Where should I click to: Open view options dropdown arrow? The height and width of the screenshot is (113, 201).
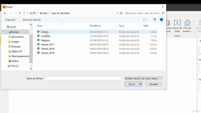click(x=148, y=19)
